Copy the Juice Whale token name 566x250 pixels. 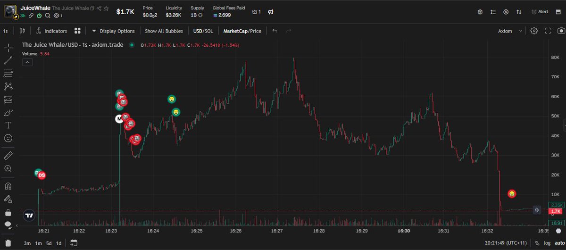tap(92, 8)
